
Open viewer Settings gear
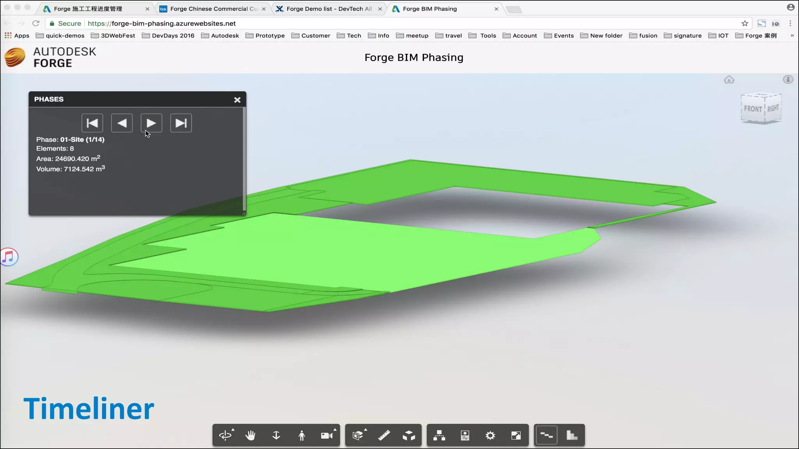coord(490,435)
